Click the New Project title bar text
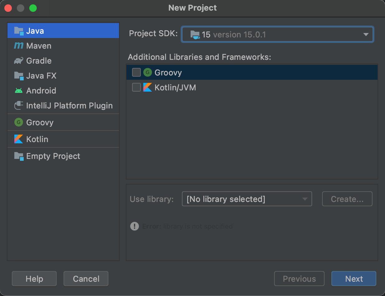This screenshot has height=296, width=385. (x=192, y=8)
